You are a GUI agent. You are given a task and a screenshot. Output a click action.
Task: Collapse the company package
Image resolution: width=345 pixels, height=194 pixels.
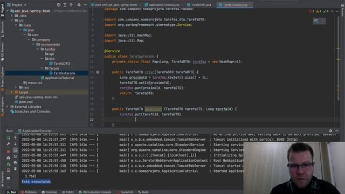(x=29, y=39)
